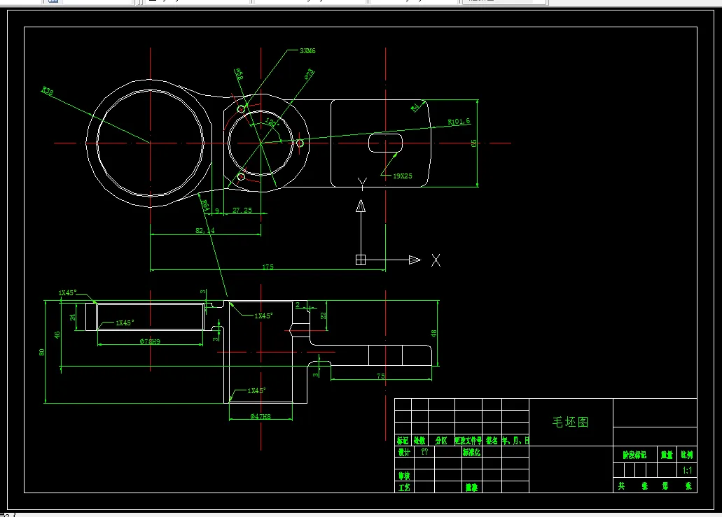Select the 82.14 dimension value
The width and height of the screenshot is (722, 517).
click(x=205, y=230)
